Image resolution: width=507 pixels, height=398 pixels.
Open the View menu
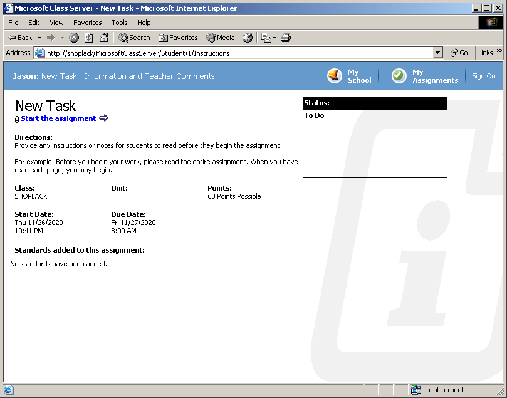56,23
